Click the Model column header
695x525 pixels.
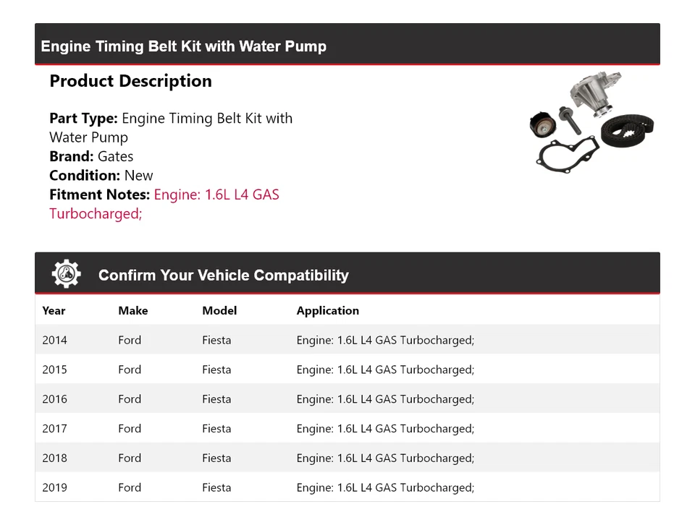tap(219, 311)
